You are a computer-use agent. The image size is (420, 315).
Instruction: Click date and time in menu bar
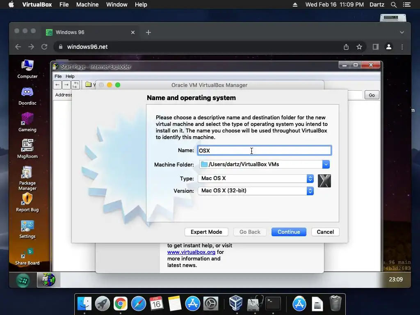[x=335, y=5]
